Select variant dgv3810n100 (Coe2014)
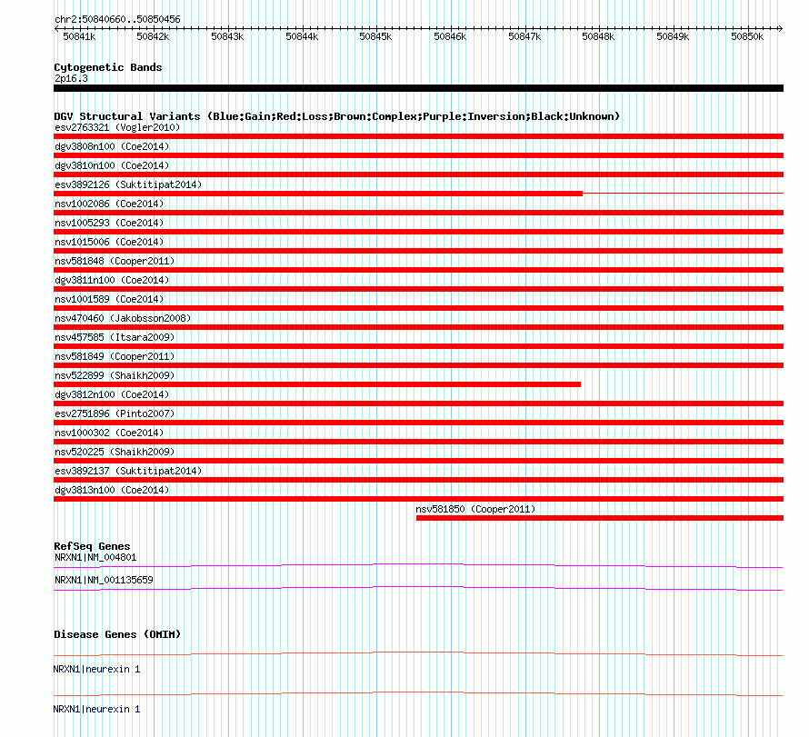Image resolution: width=809 pixels, height=737 pixels. tap(112, 166)
